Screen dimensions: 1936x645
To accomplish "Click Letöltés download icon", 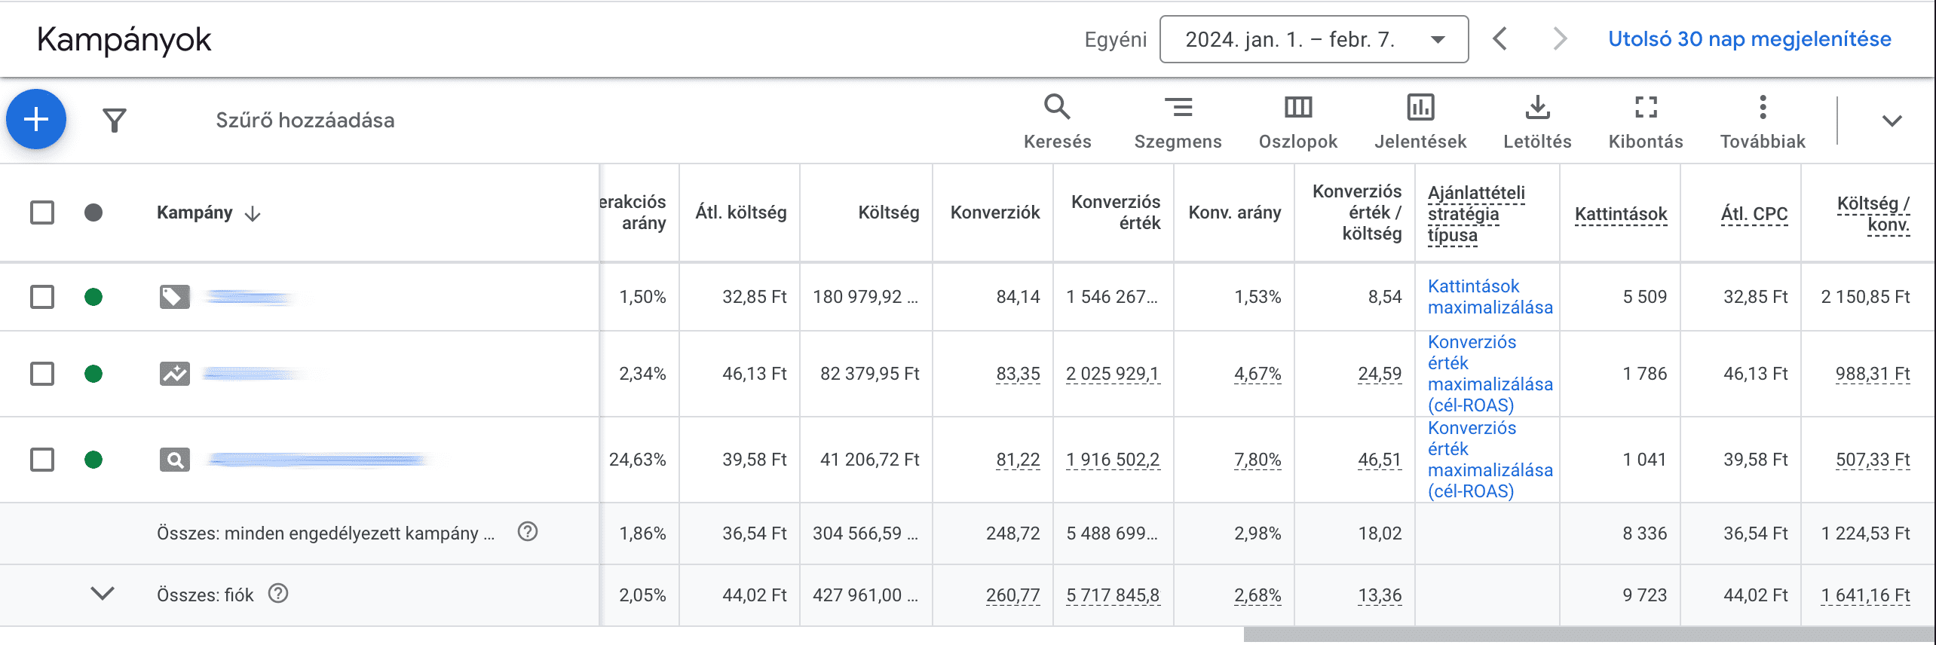I will click(1537, 121).
